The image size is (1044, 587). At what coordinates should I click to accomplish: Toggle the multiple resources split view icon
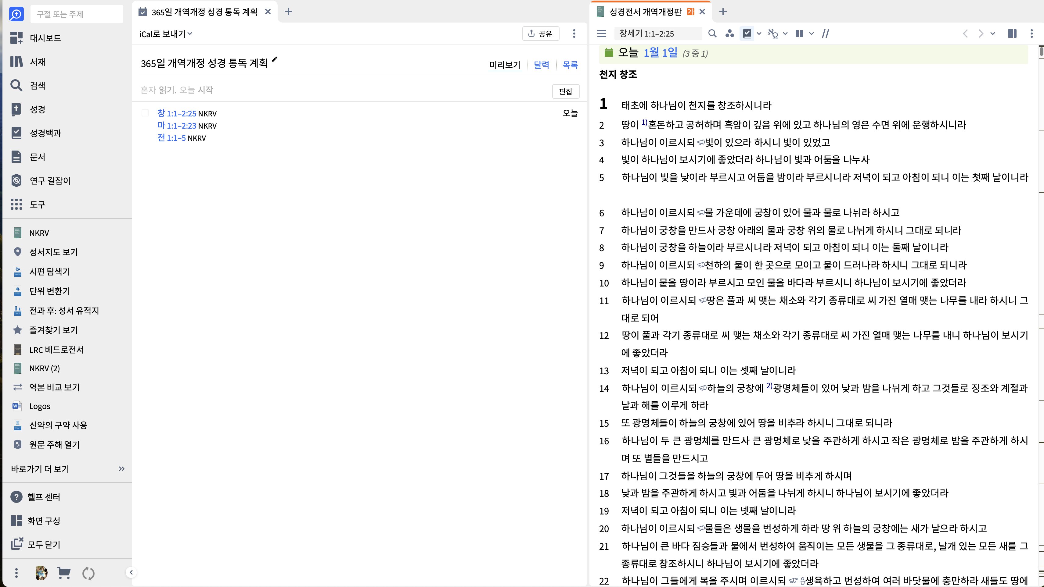coord(1012,34)
